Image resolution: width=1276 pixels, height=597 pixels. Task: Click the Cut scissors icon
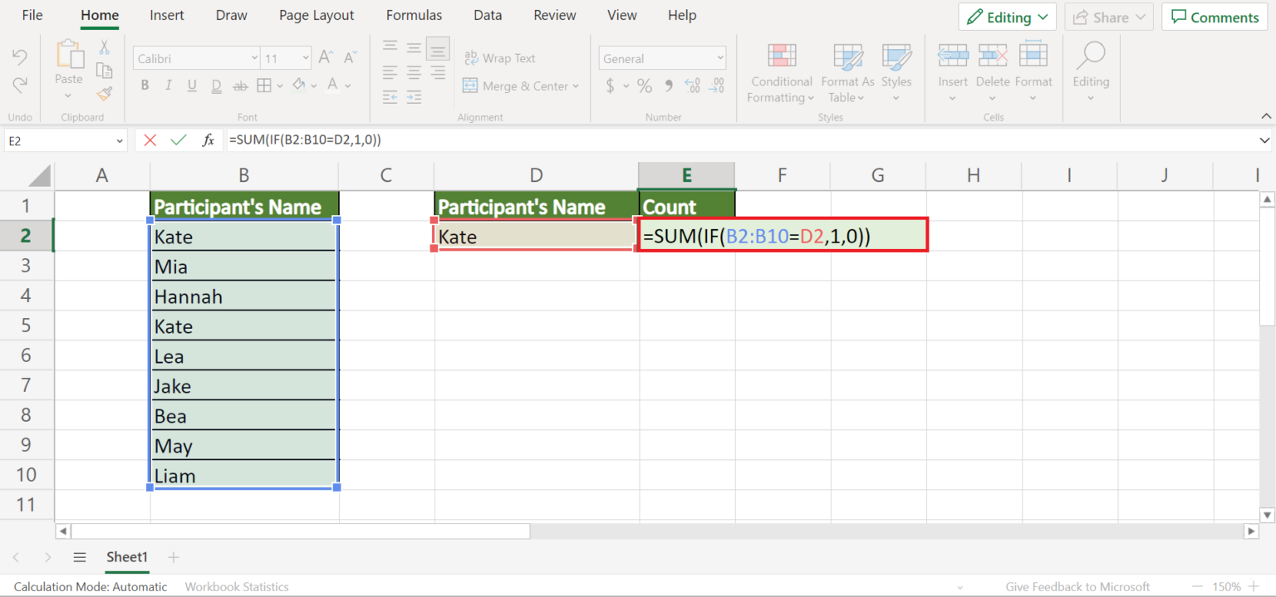click(x=105, y=47)
